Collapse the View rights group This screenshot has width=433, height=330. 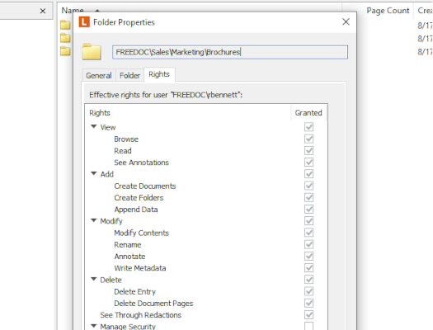94,127
